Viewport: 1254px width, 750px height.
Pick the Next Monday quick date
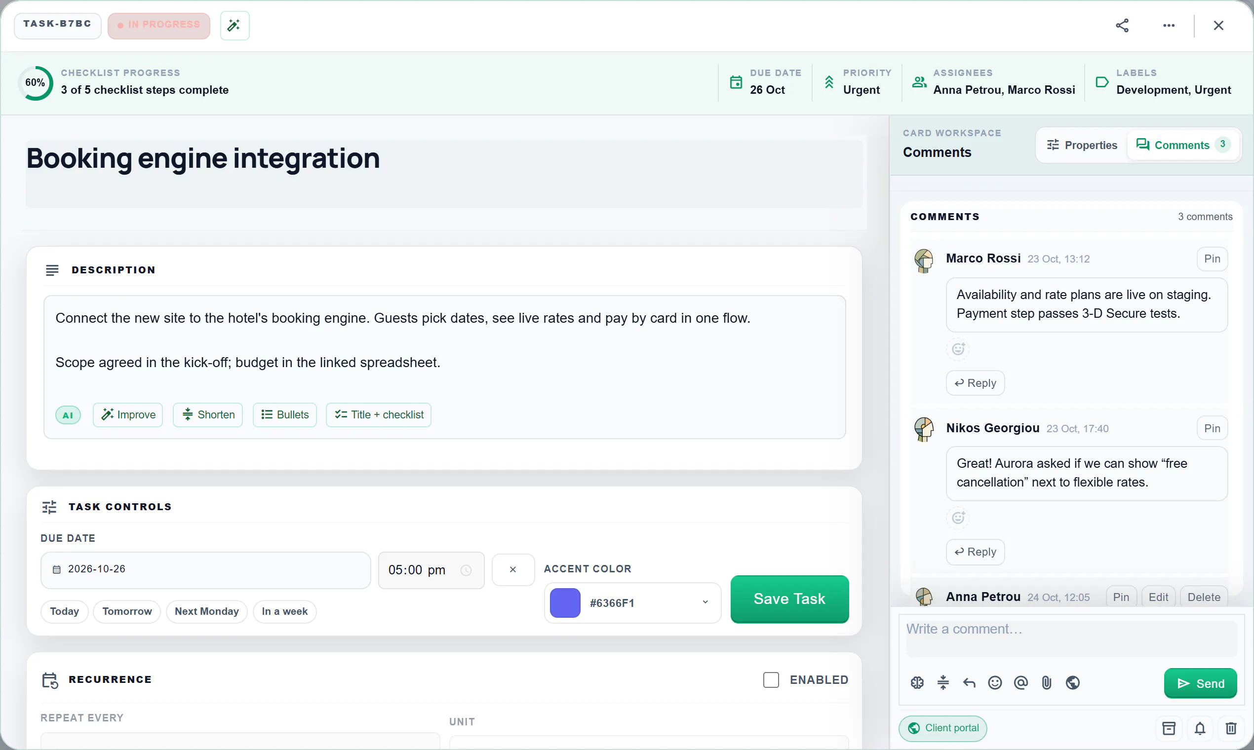[x=207, y=611]
